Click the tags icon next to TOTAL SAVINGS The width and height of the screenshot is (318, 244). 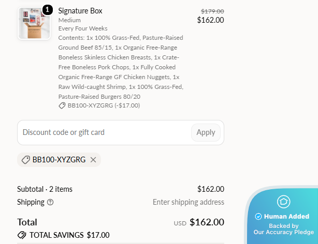coord(22,235)
